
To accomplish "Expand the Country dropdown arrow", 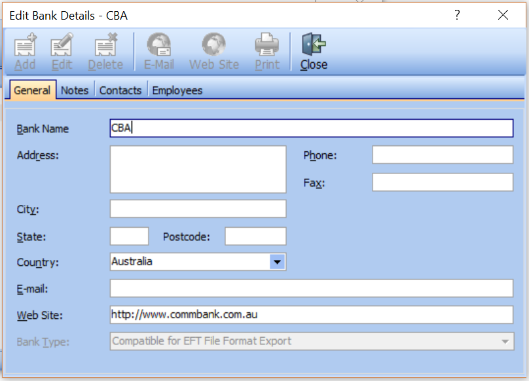I will point(278,262).
